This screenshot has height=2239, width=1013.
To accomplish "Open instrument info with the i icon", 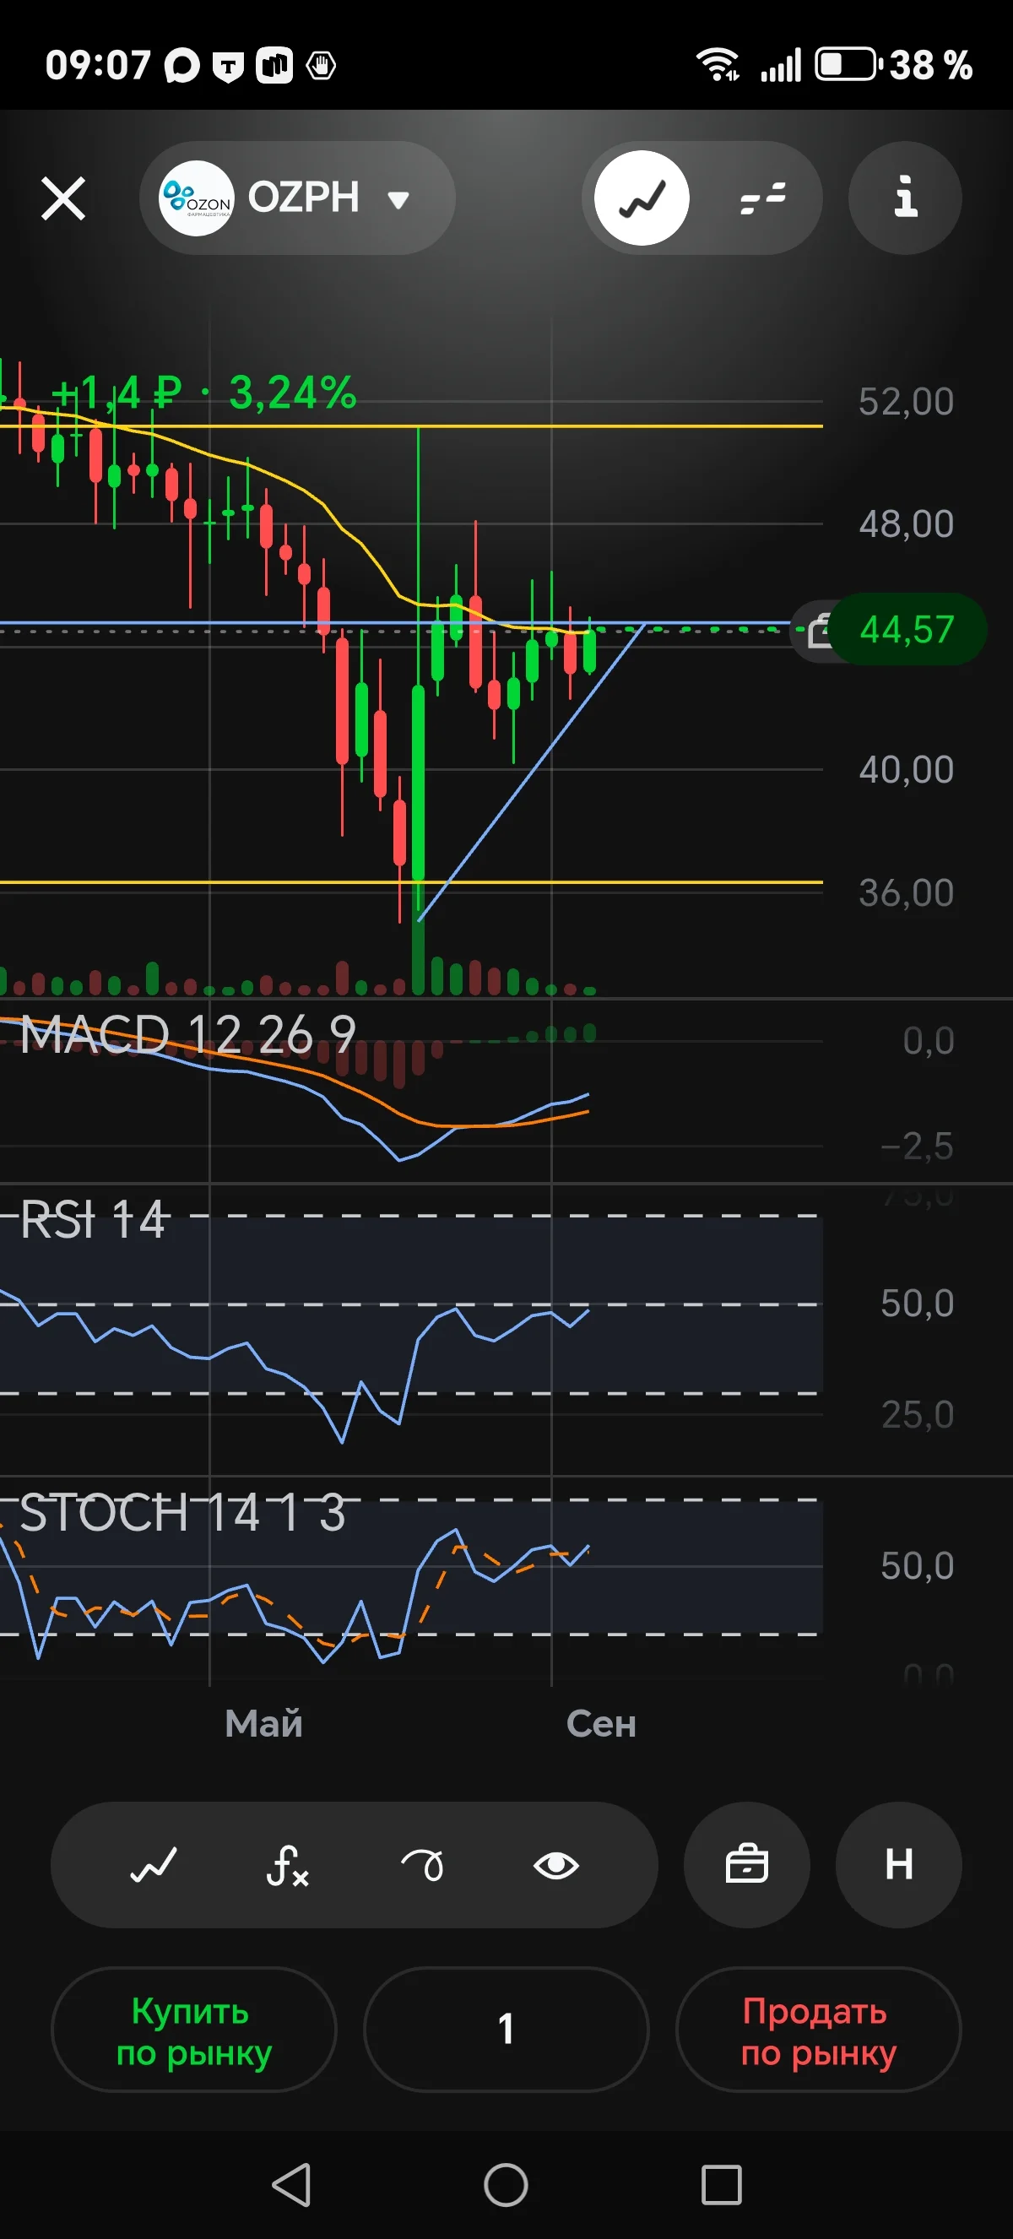I will (904, 198).
